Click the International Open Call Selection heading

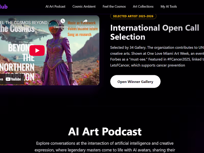pos(155,32)
